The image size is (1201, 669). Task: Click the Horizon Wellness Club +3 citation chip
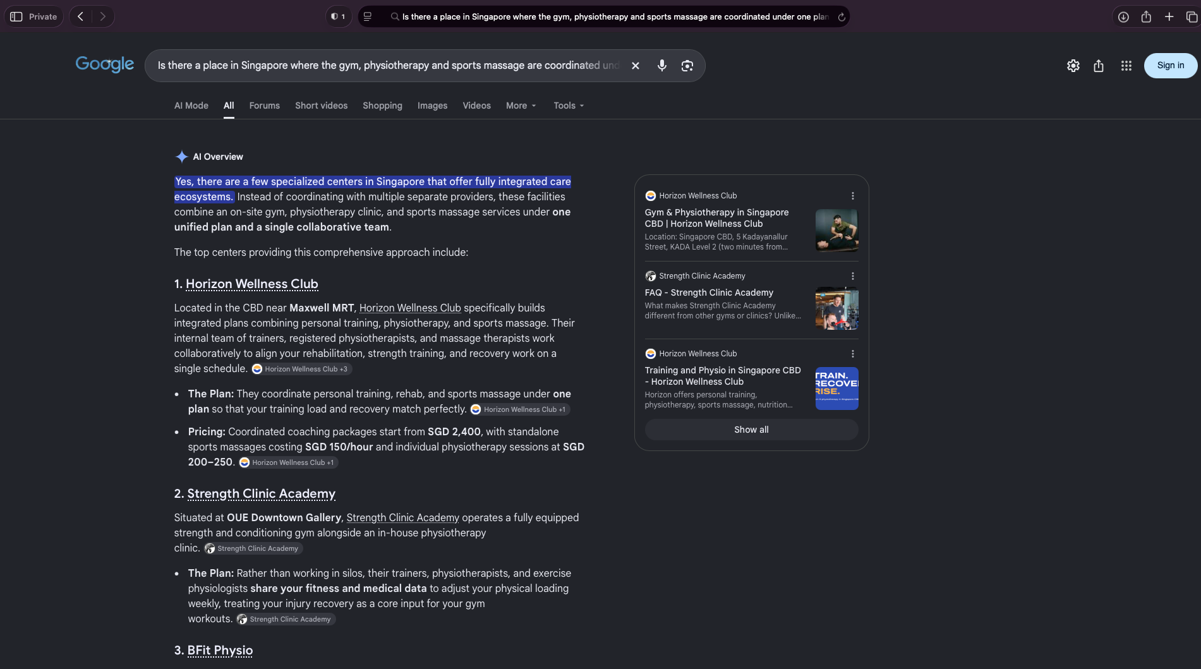tap(301, 369)
